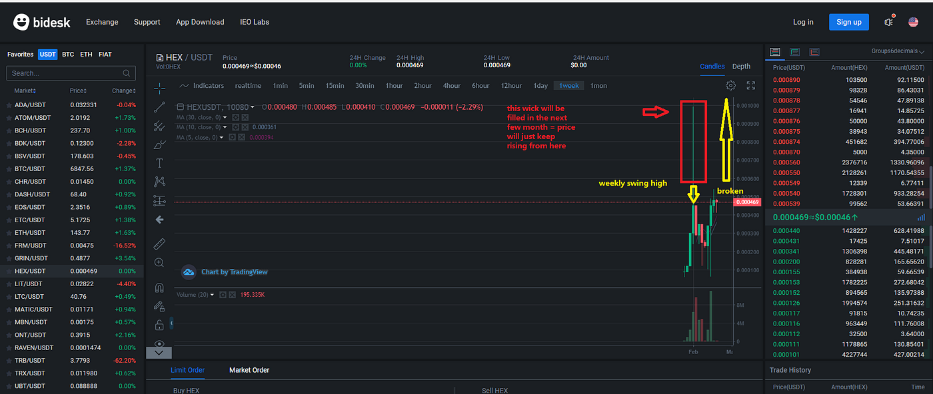
Task: Sort market list by Price
Action: click(79, 91)
